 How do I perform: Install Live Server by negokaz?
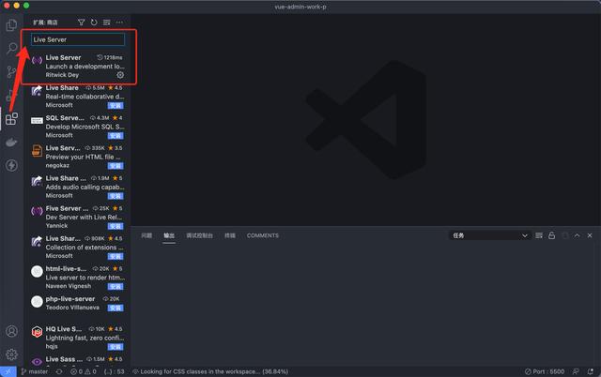(x=116, y=166)
